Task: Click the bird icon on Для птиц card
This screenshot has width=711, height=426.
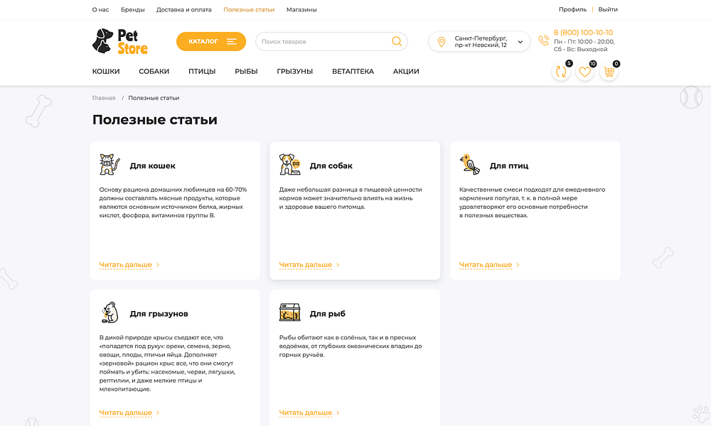Action: tap(469, 164)
